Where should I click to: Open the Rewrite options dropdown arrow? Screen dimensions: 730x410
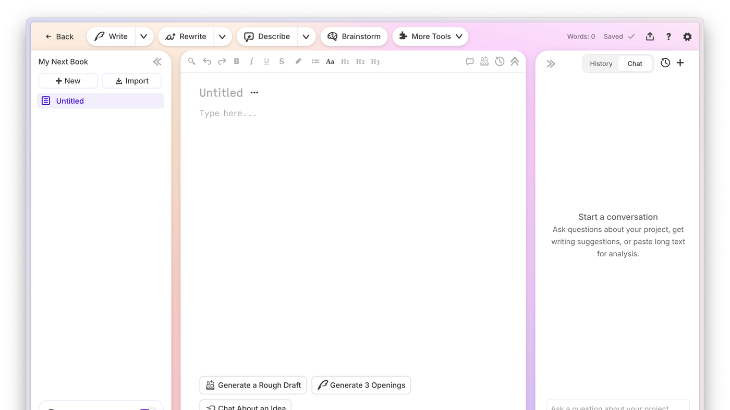(x=222, y=36)
